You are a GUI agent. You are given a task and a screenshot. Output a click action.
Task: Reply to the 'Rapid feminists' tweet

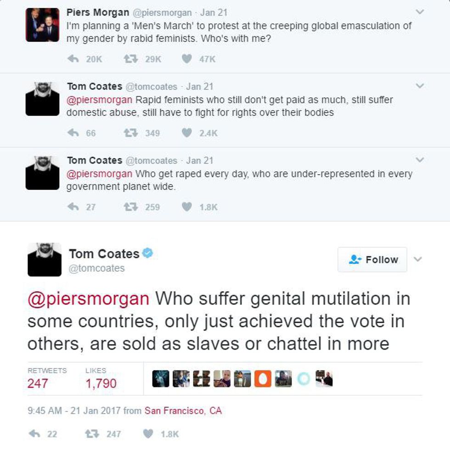(73, 133)
